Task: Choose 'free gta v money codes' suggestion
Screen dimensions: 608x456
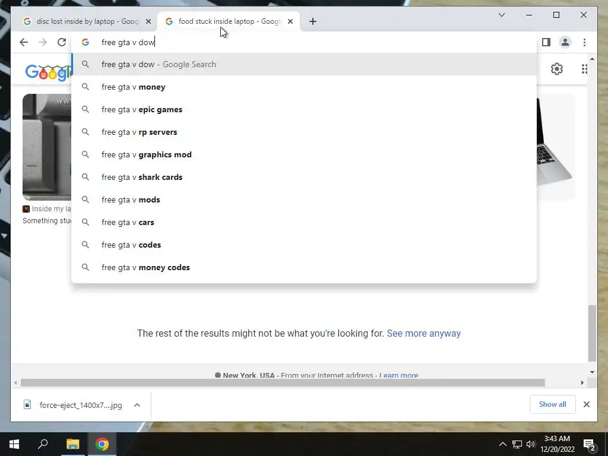Action: [304, 267]
